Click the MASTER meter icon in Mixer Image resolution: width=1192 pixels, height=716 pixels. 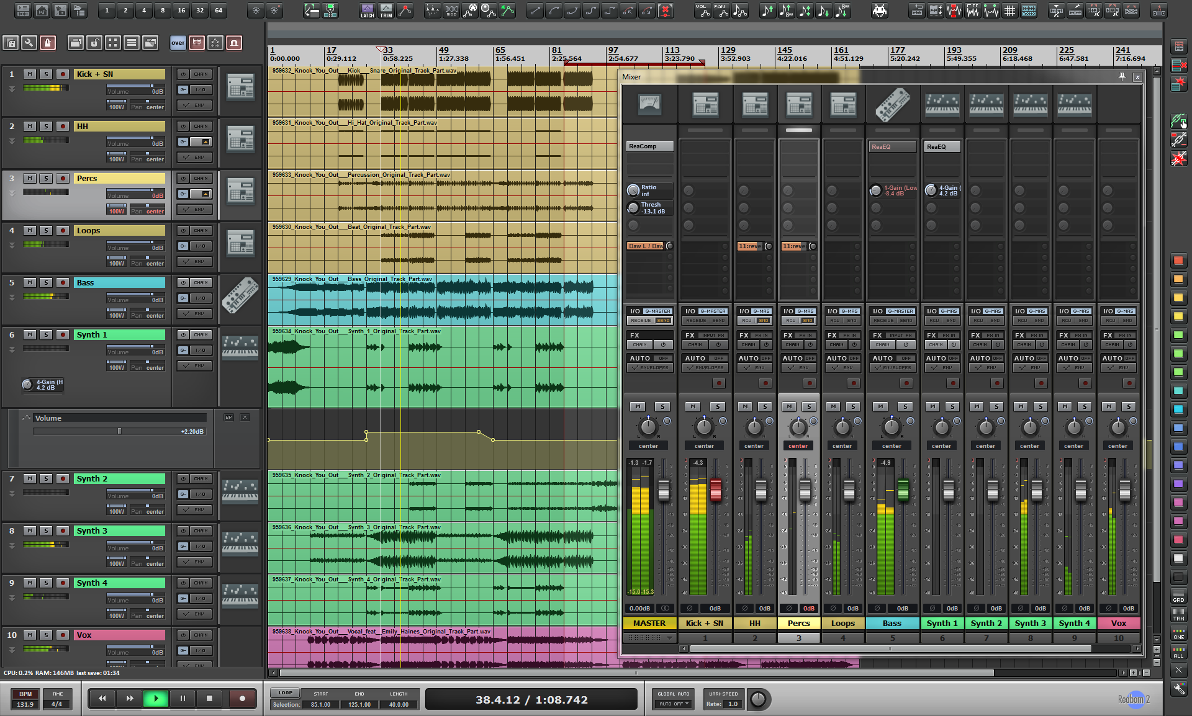649,104
